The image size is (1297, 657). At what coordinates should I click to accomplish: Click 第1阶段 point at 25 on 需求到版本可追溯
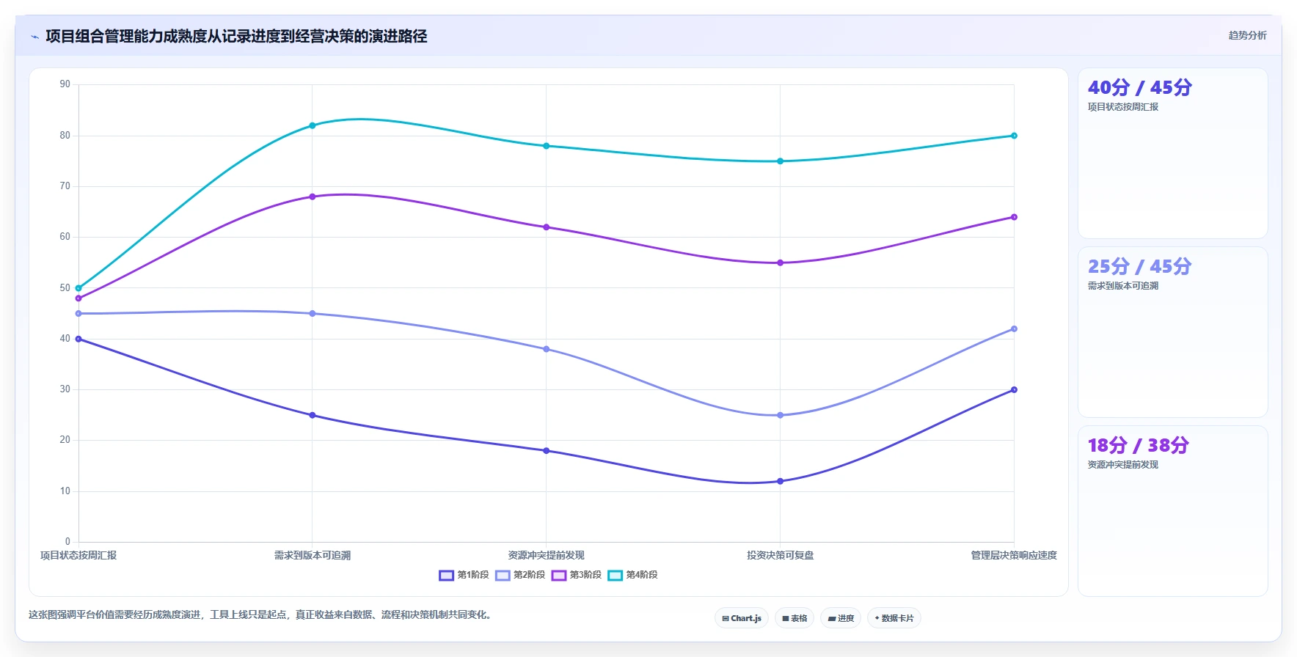pos(313,415)
